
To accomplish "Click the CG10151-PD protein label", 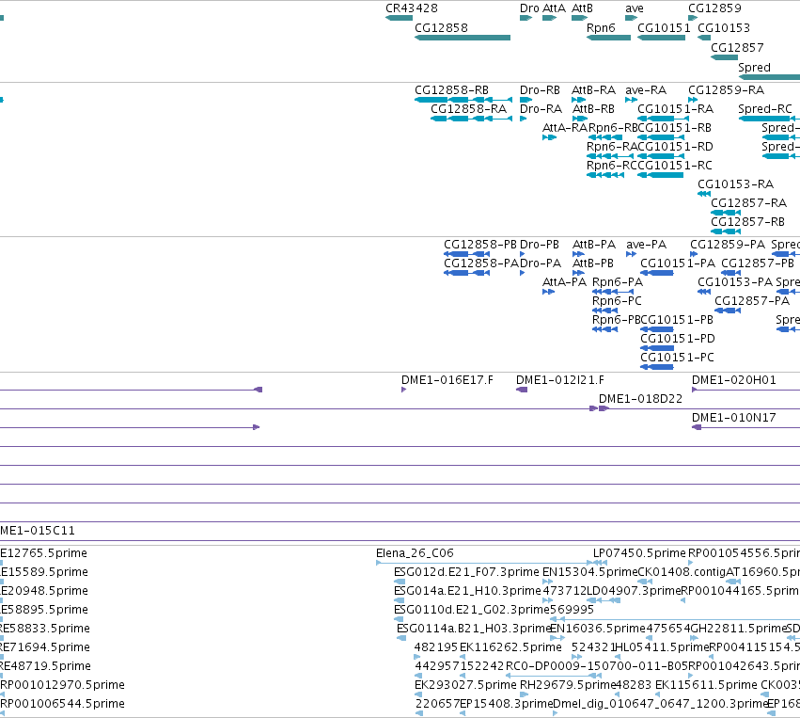I will [x=678, y=339].
